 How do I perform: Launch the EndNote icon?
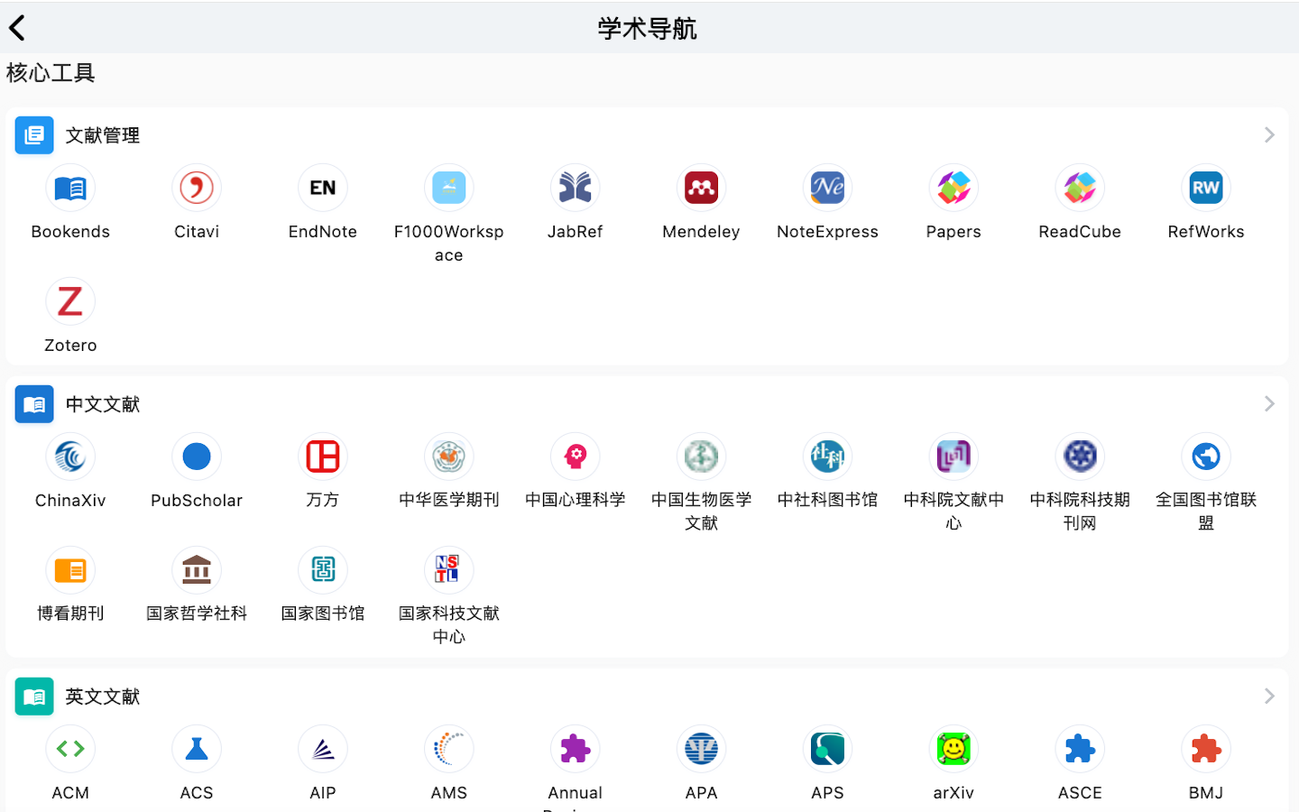pyautogui.click(x=323, y=188)
